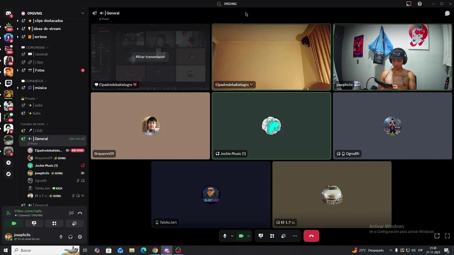
Task: Disconnect via phone icon in voice panel
Action: coord(80,213)
